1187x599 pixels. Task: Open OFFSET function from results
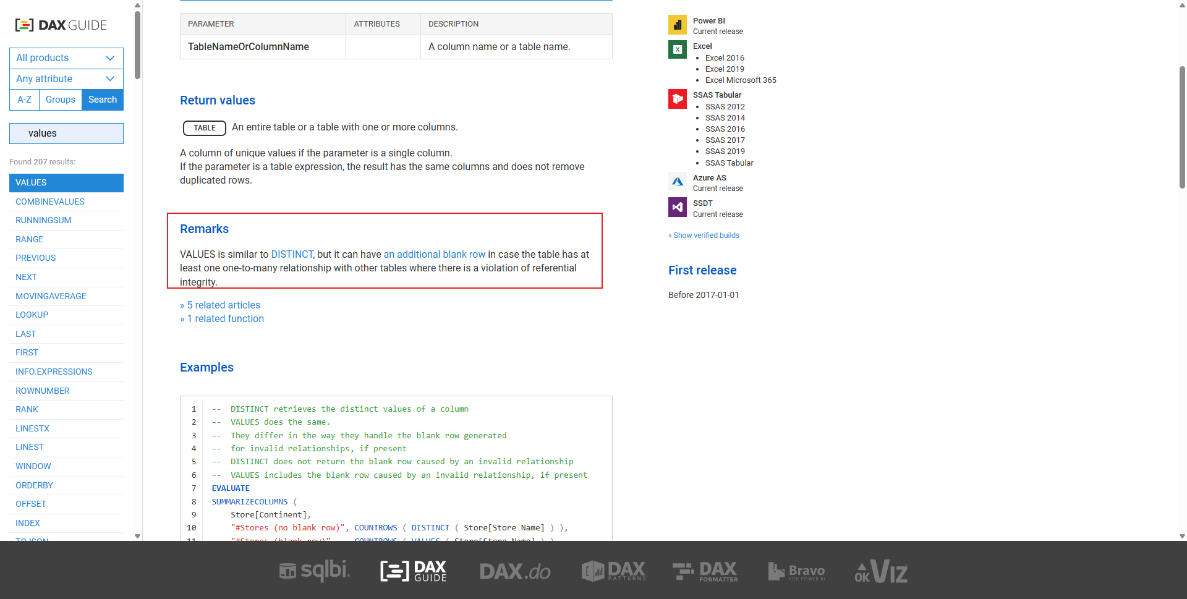click(x=66, y=504)
